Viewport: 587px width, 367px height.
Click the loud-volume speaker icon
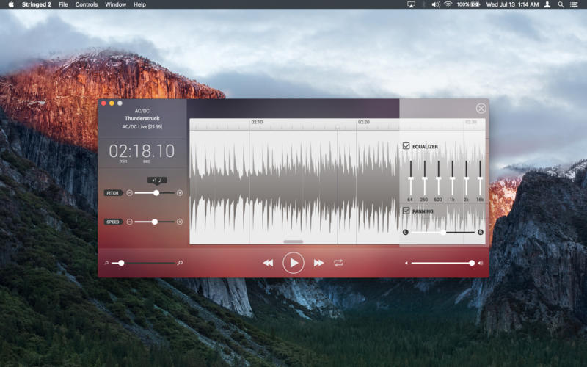coord(481,264)
